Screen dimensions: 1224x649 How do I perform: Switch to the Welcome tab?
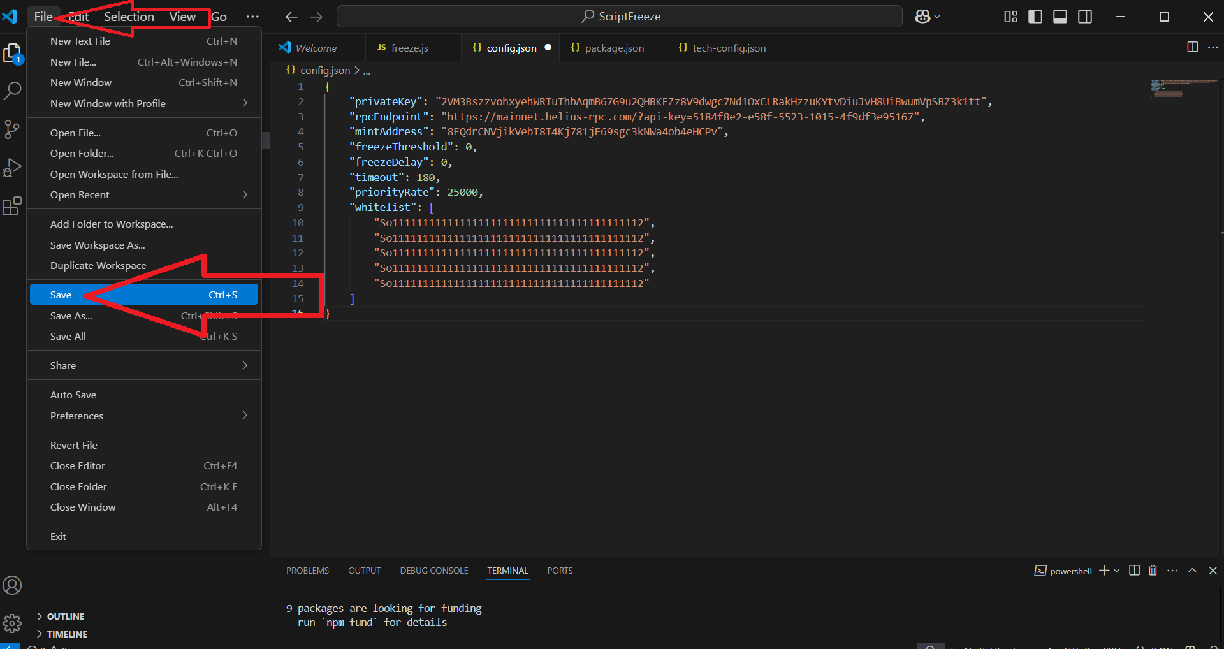pyautogui.click(x=317, y=48)
